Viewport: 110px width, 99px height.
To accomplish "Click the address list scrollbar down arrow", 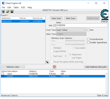I will tap(107, 92).
